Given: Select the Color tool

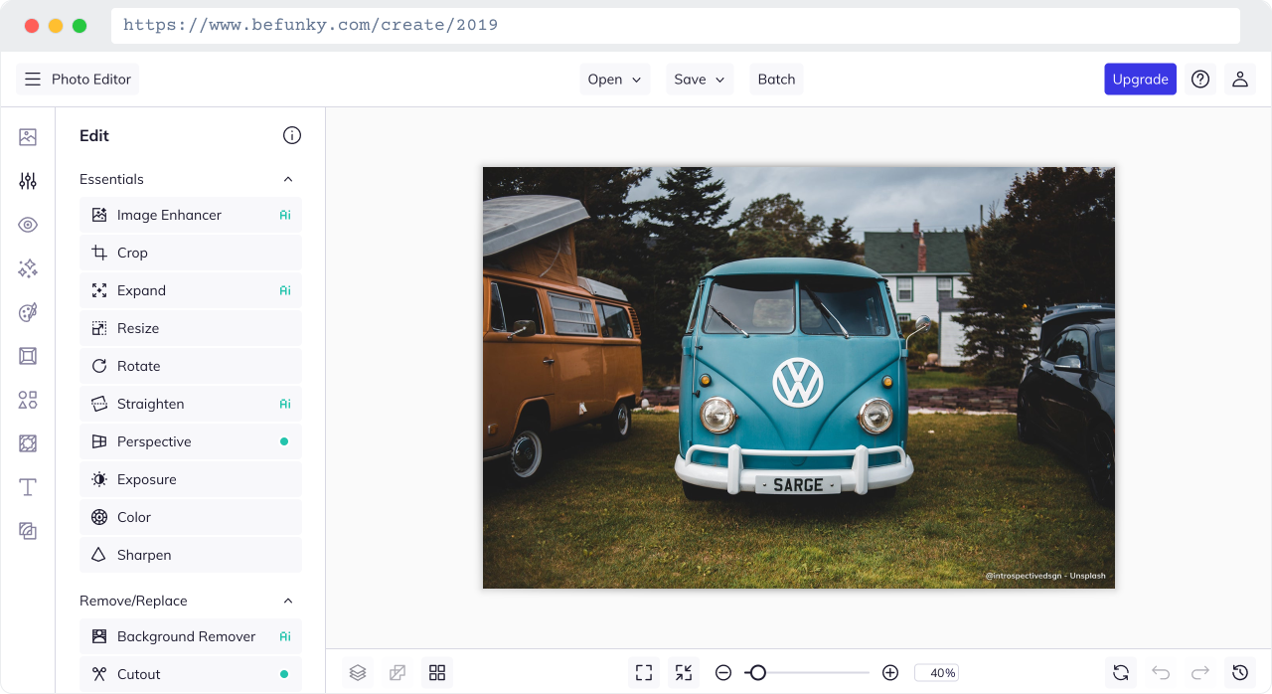Looking at the screenshot, I should (191, 517).
